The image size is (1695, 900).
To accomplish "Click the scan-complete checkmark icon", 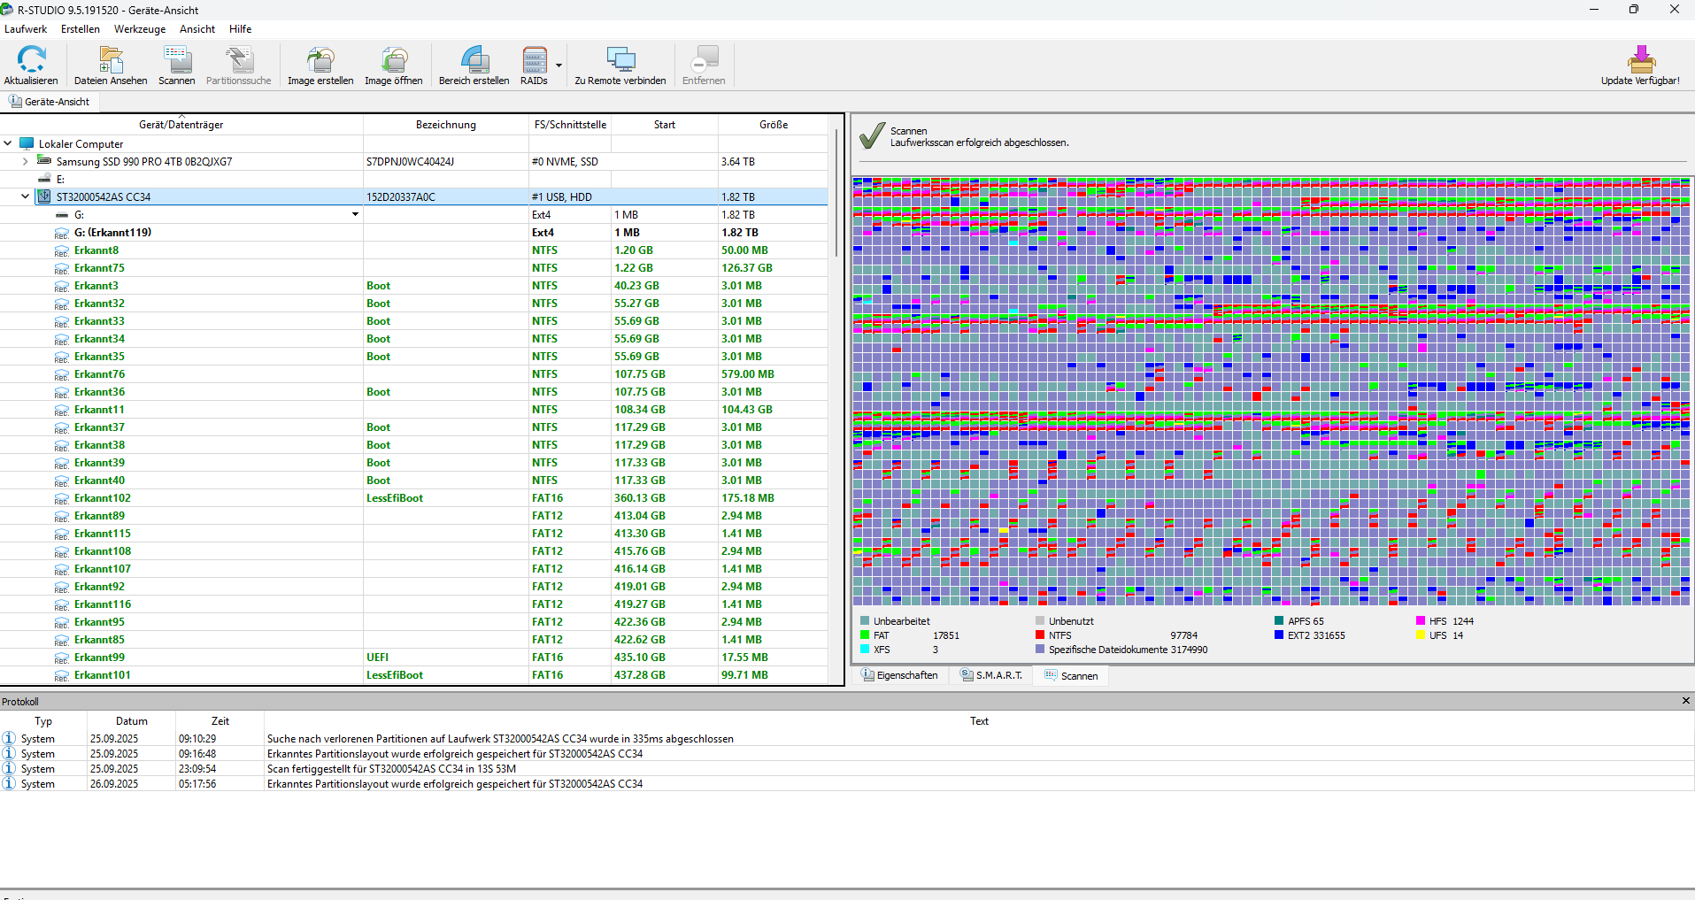I will 872,135.
